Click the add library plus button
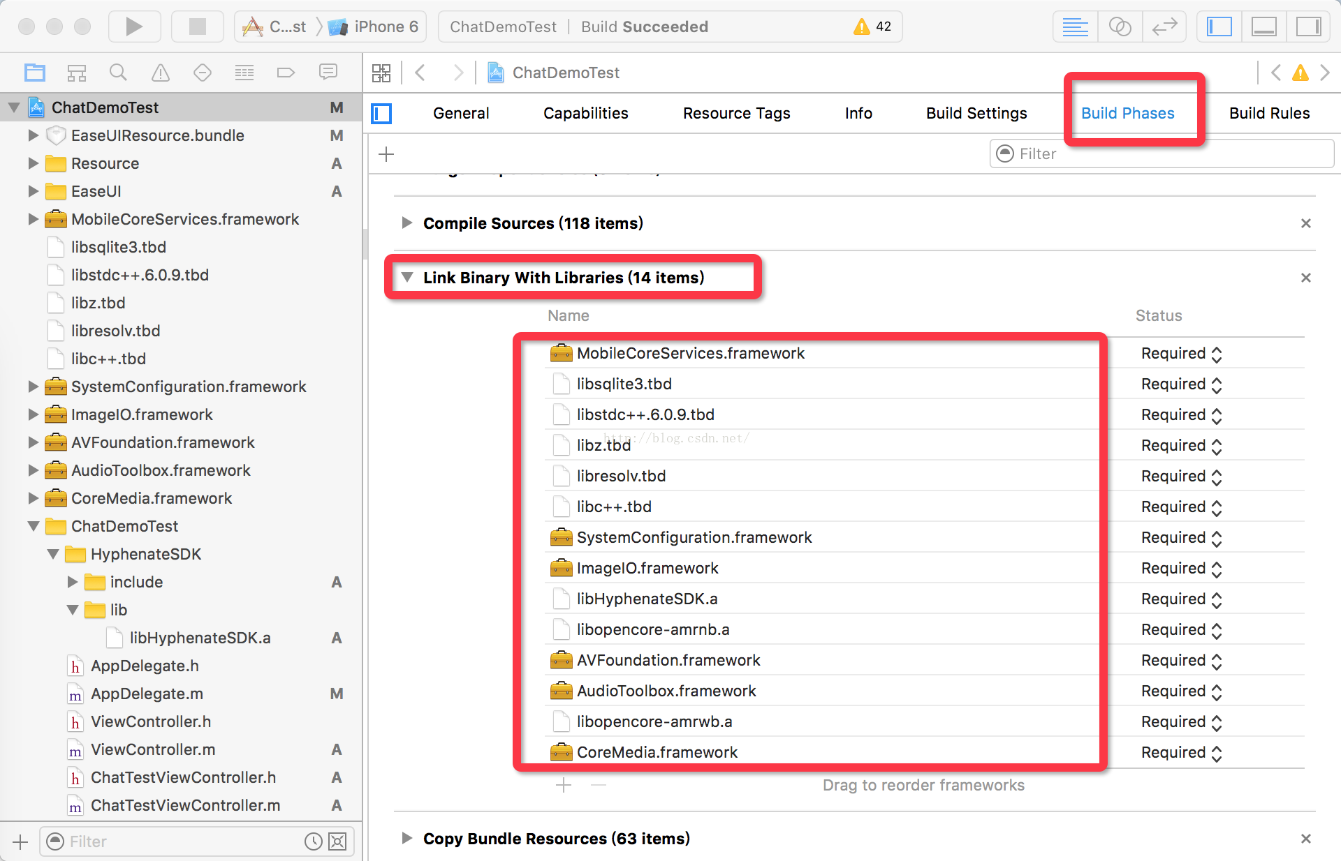The height and width of the screenshot is (861, 1341). point(564,785)
